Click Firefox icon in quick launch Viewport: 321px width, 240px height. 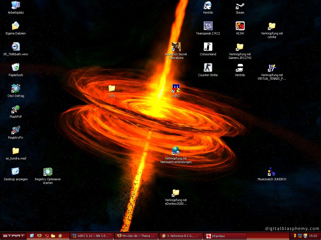(39, 236)
